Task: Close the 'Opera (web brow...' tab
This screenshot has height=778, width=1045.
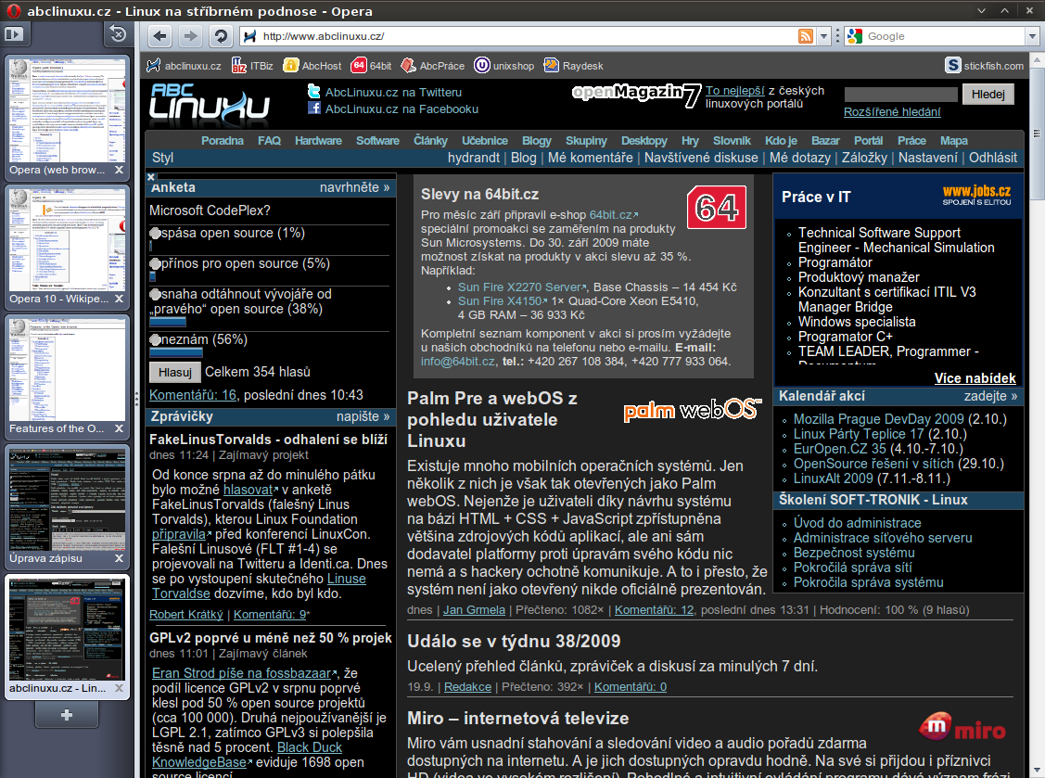Action: pyautogui.click(x=120, y=170)
